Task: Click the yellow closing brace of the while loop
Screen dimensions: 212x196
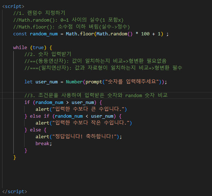Action: point(15,157)
